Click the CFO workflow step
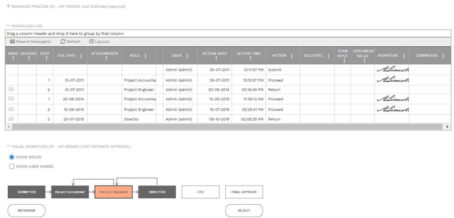454x218 pixels. point(200,192)
